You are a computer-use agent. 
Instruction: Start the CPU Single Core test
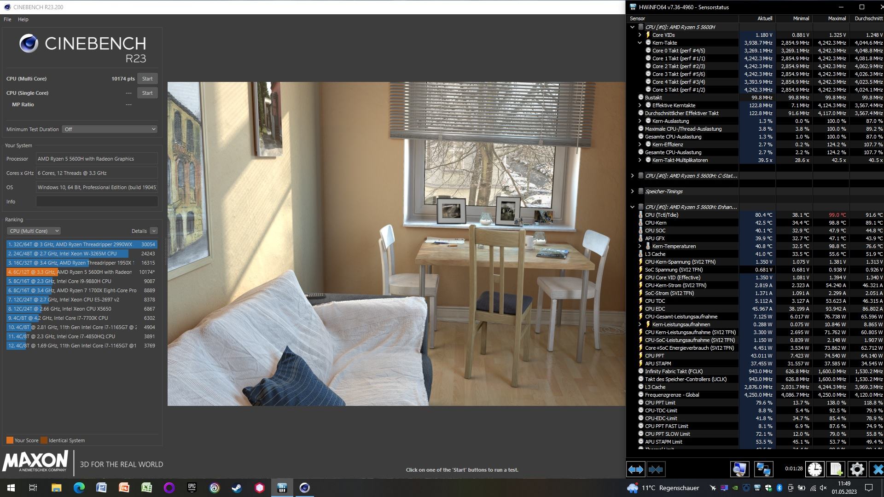tap(147, 93)
